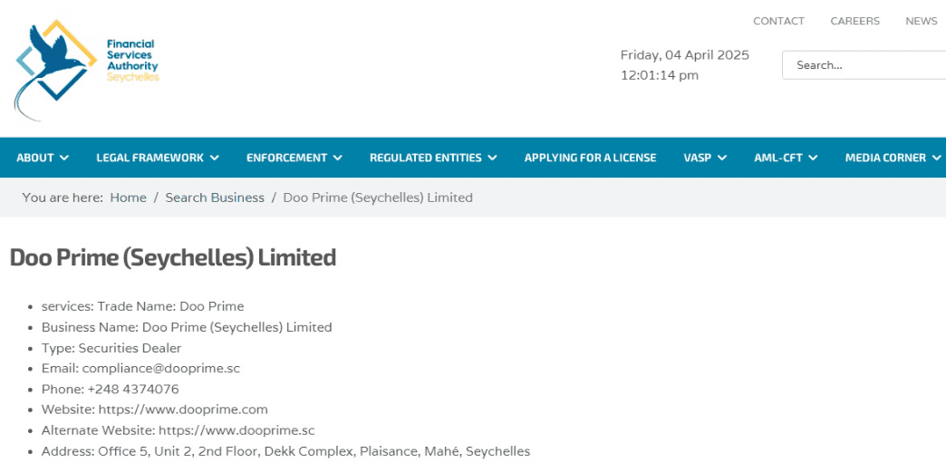
Task: Expand the About menu chevron
Action: pyautogui.click(x=64, y=158)
